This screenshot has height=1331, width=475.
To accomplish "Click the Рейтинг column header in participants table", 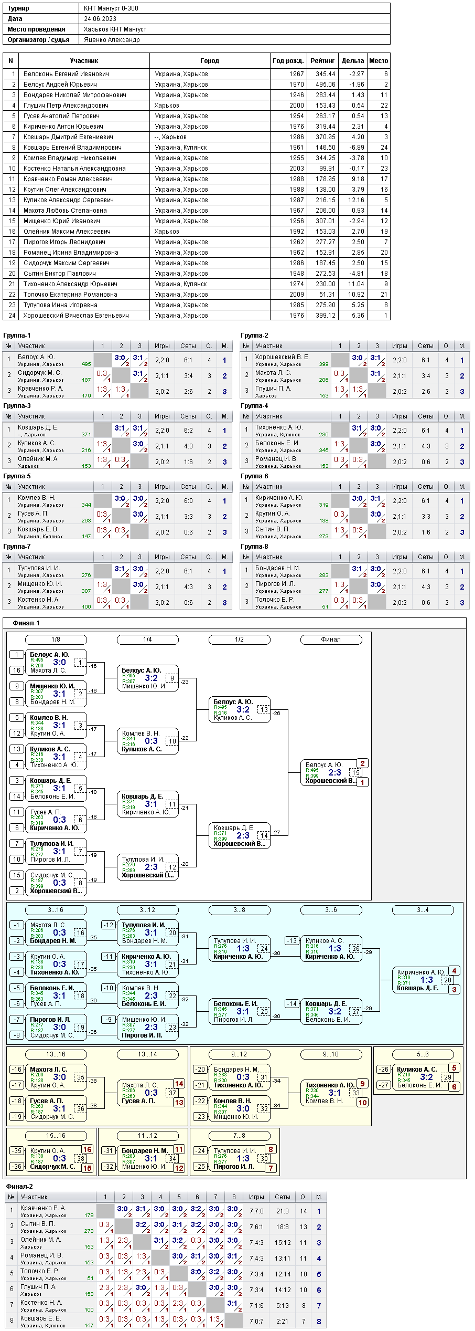I will (322, 61).
